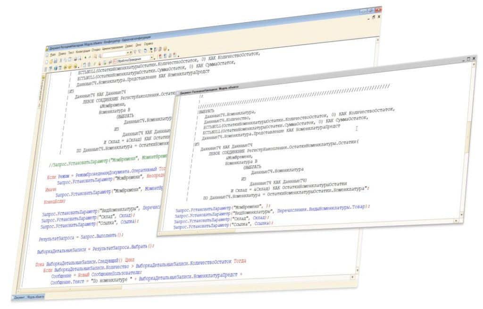Select the ОбработкаПроведения procedure combo box

pos(133,59)
